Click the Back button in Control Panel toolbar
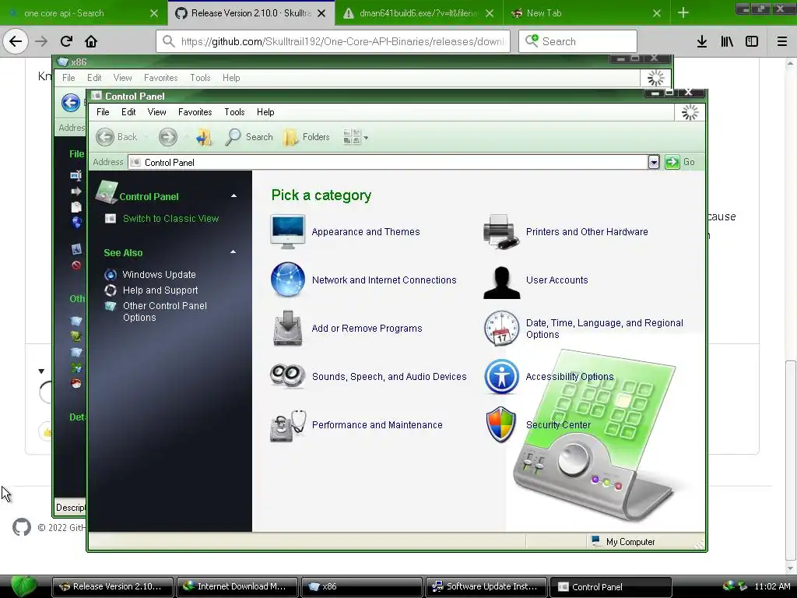 [x=118, y=137]
